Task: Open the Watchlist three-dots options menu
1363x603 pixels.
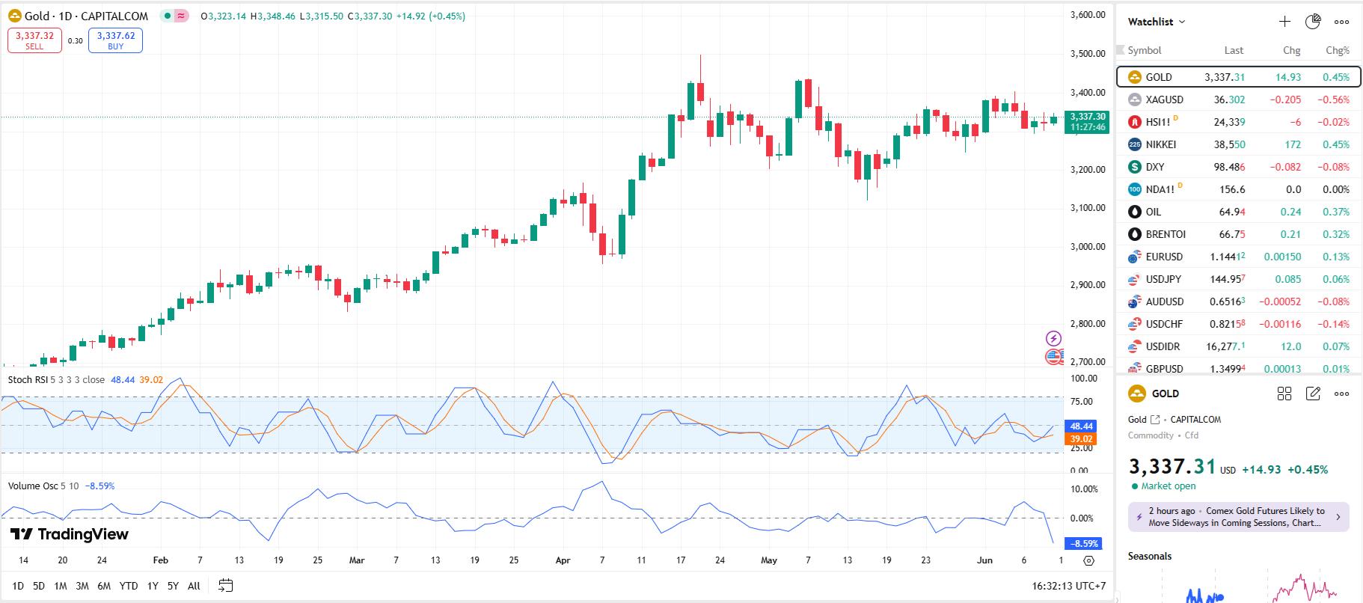Action: (x=1342, y=22)
